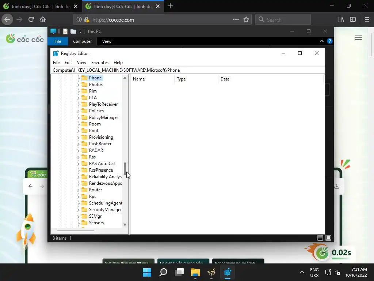
Task: Click the tree pane scroll-up arrow
Action: click(125, 78)
